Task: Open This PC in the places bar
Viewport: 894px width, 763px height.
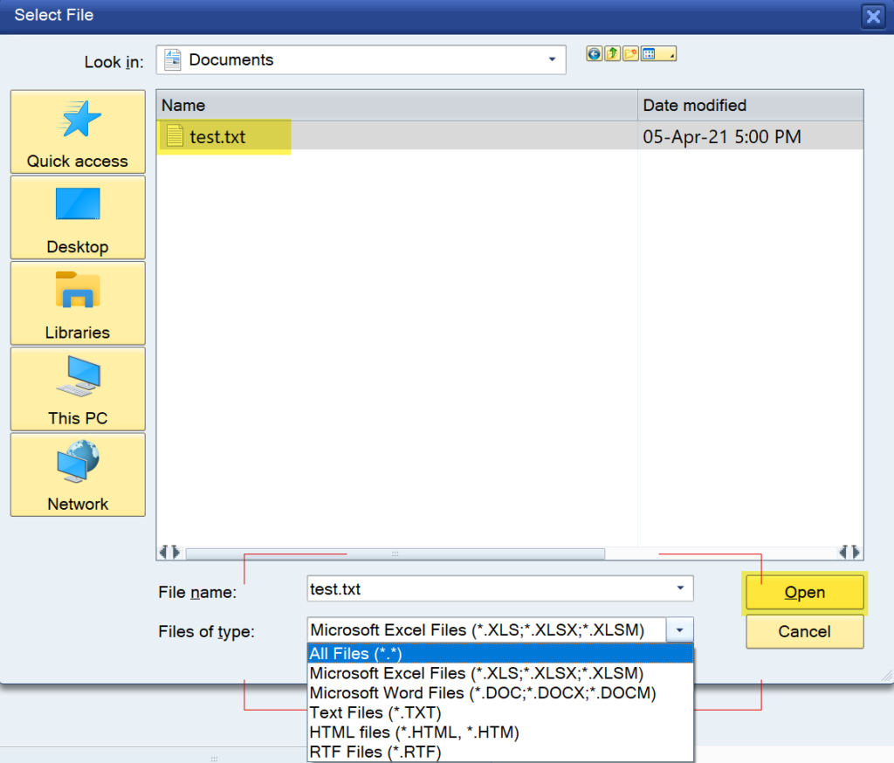Action: [78, 388]
